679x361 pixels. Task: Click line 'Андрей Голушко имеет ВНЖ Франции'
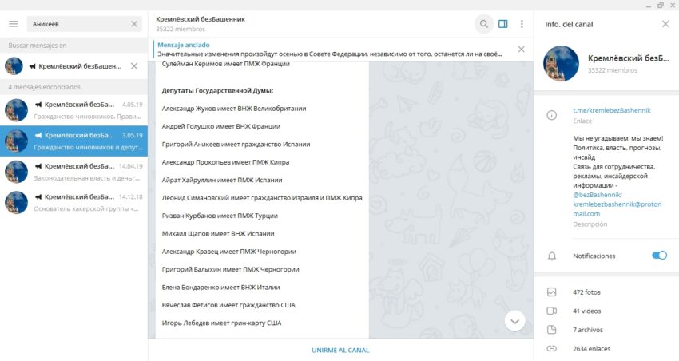[x=220, y=126]
